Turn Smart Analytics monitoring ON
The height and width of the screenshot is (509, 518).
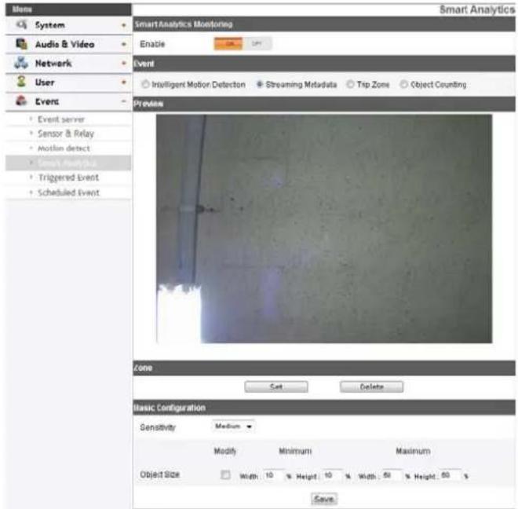coord(228,44)
